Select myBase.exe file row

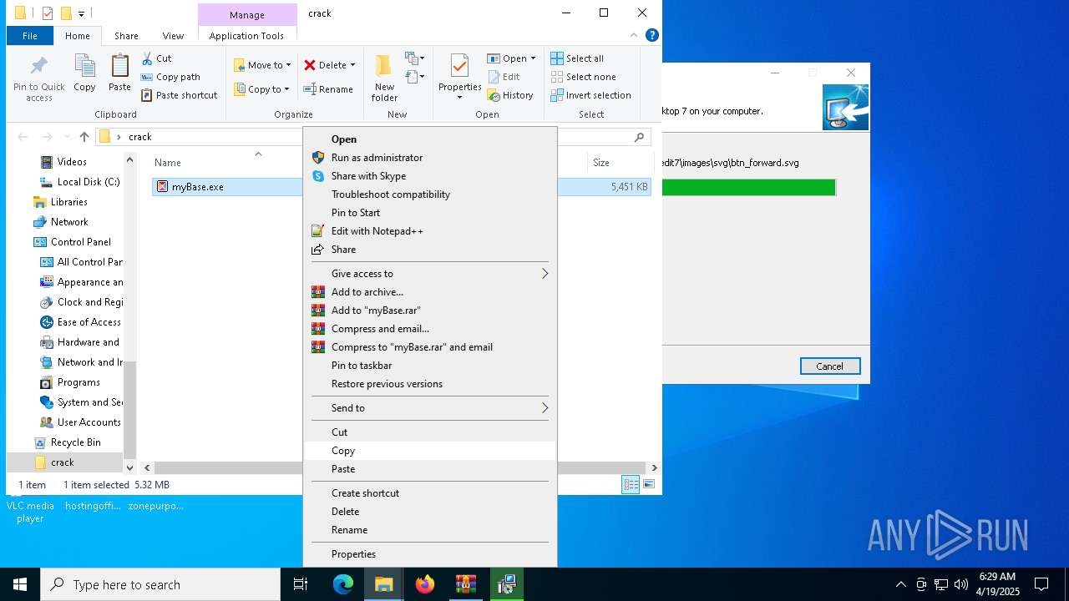(x=401, y=187)
